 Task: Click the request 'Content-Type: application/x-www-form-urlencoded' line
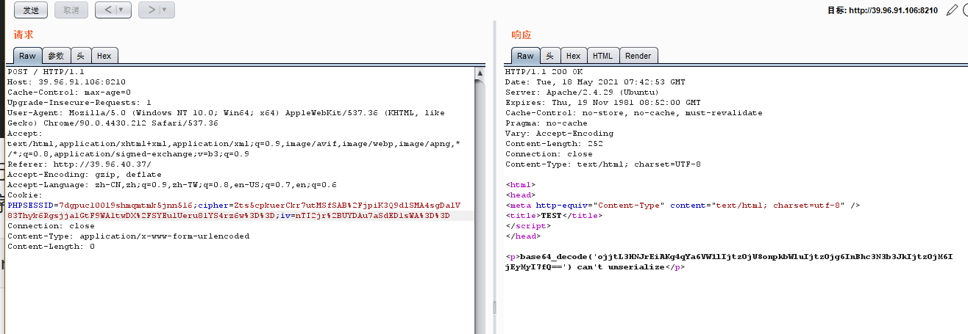tap(128, 236)
